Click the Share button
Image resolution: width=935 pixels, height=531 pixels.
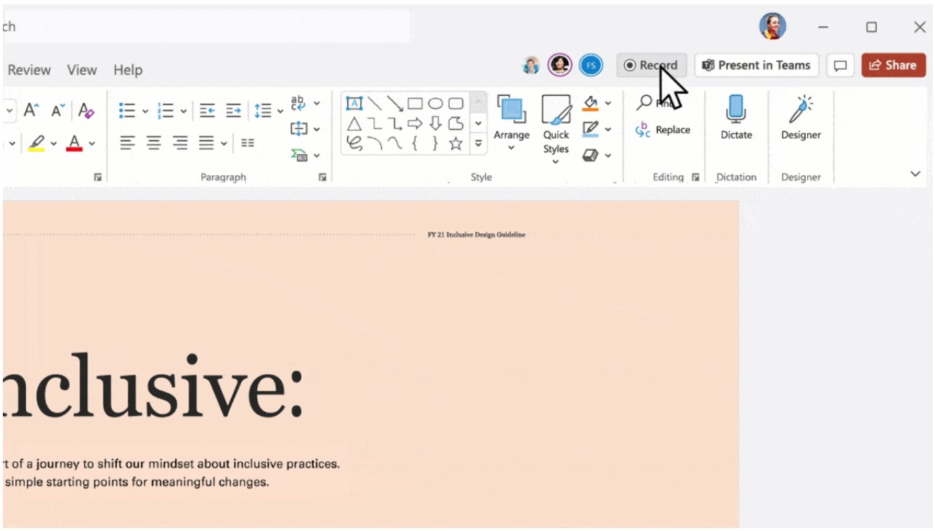(893, 65)
